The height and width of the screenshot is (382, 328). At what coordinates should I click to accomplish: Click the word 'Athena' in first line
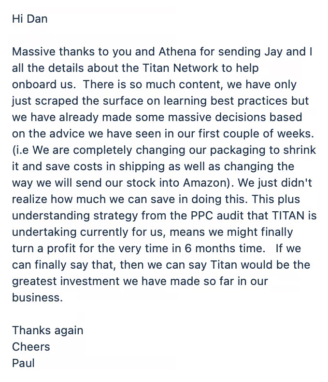pyautogui.click(x=177, y=52)
